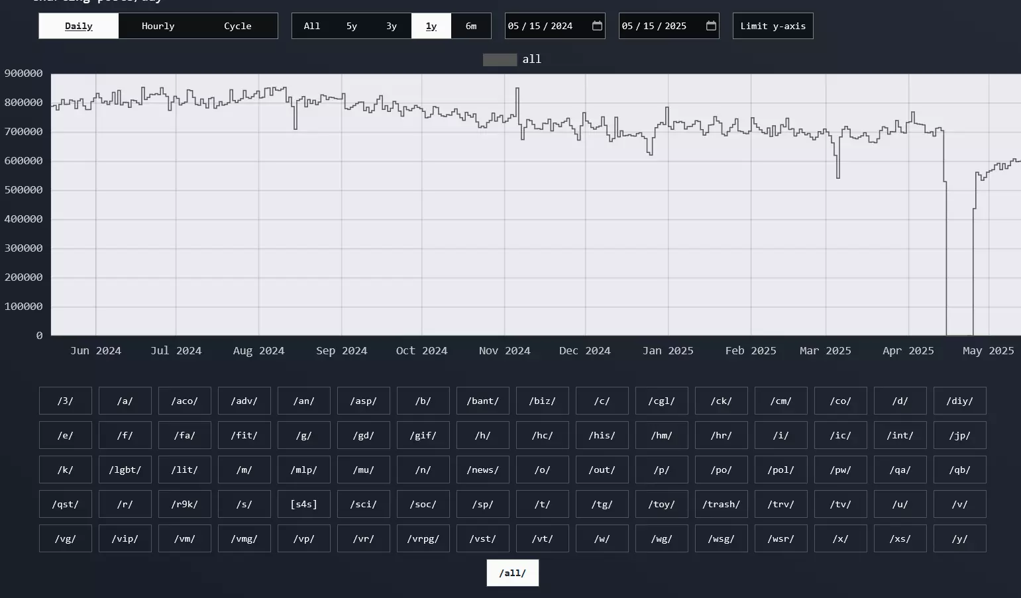Viewport: 1021px width, 598px height.
Task: Select the /co/ board button
Action: click(x=841, y=401)
